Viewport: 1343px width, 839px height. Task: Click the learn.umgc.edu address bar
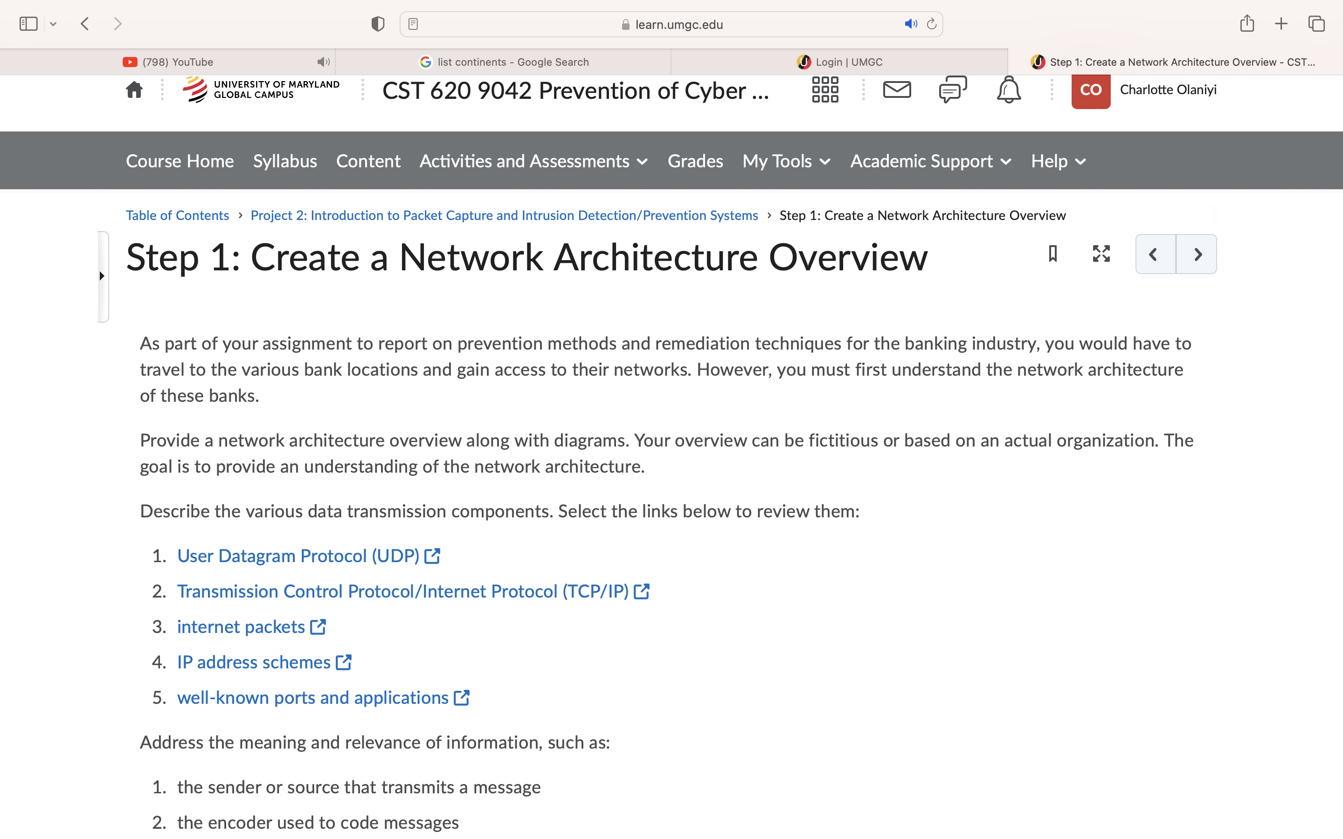click(x=671, y=24)
